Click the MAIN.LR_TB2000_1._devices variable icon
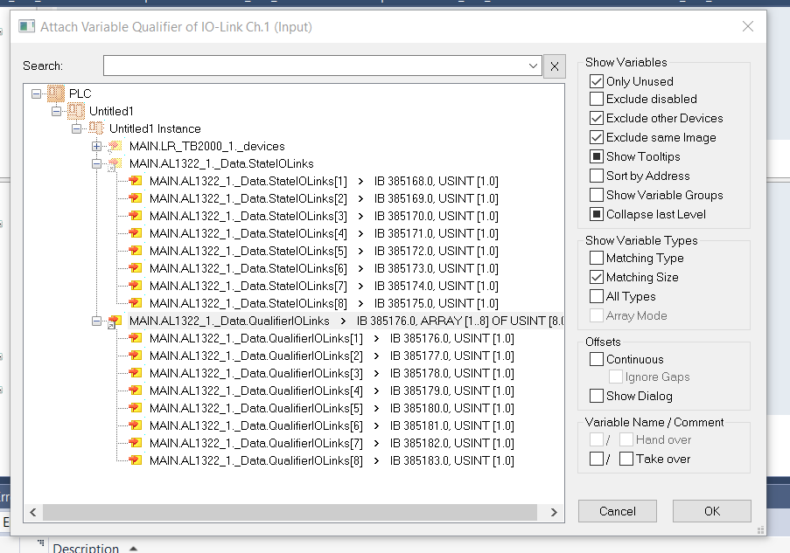The image size is (790, 553). click(x=115, y=146)
